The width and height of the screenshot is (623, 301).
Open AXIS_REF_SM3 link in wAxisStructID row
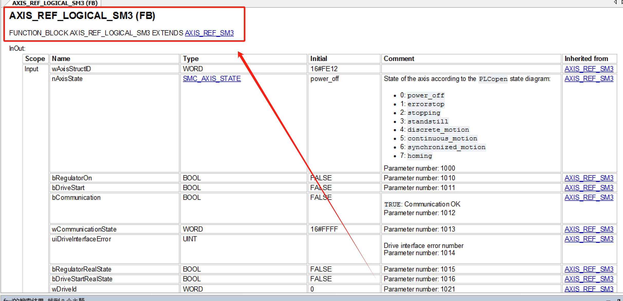589,69
